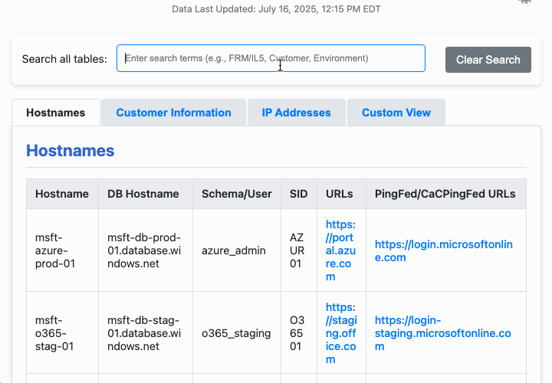Follow the login.microsoftonline.com link

coord(443,250)
